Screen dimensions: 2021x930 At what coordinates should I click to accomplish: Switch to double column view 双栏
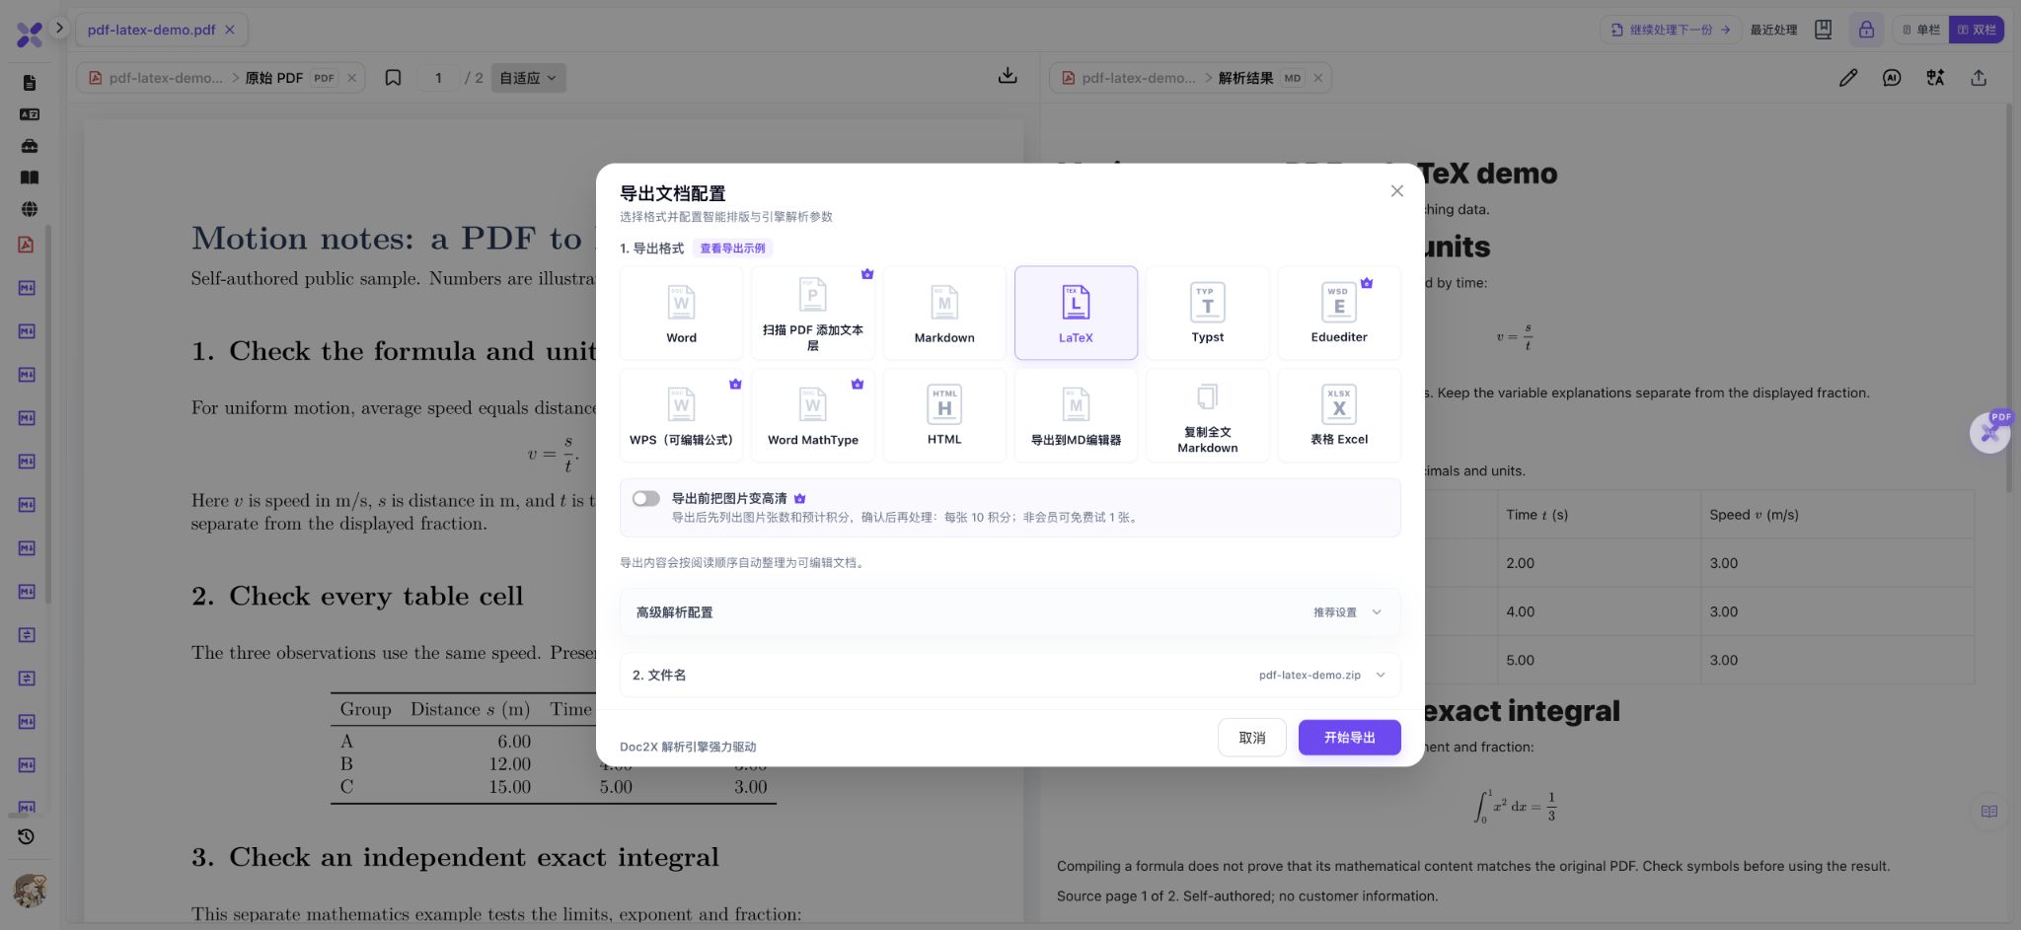[1977, 30]
